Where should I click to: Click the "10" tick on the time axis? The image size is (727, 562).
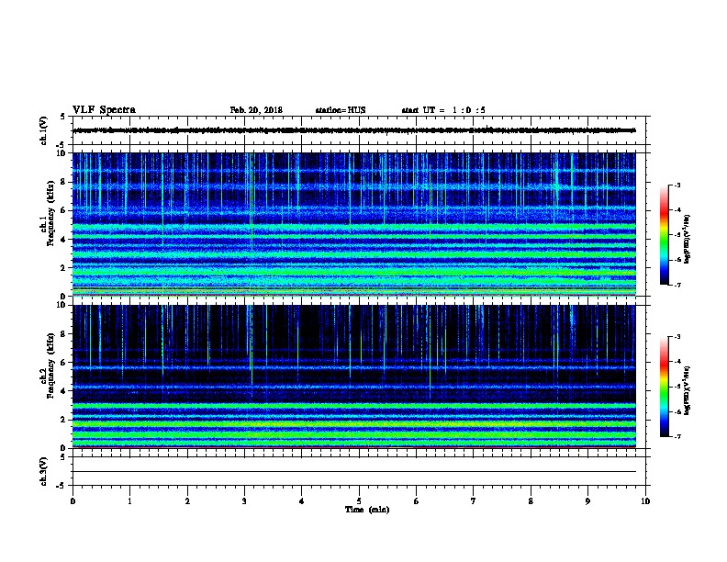[x=645, y=500]
